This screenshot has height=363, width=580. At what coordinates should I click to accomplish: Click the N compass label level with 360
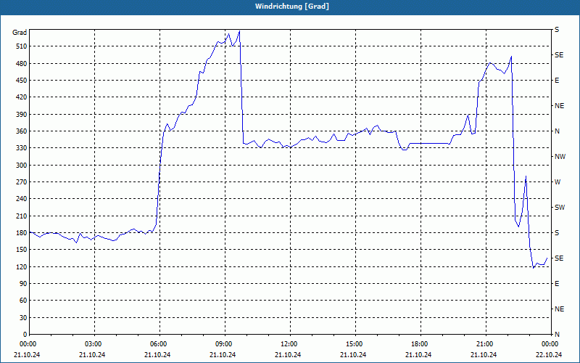tap(557, 131)
